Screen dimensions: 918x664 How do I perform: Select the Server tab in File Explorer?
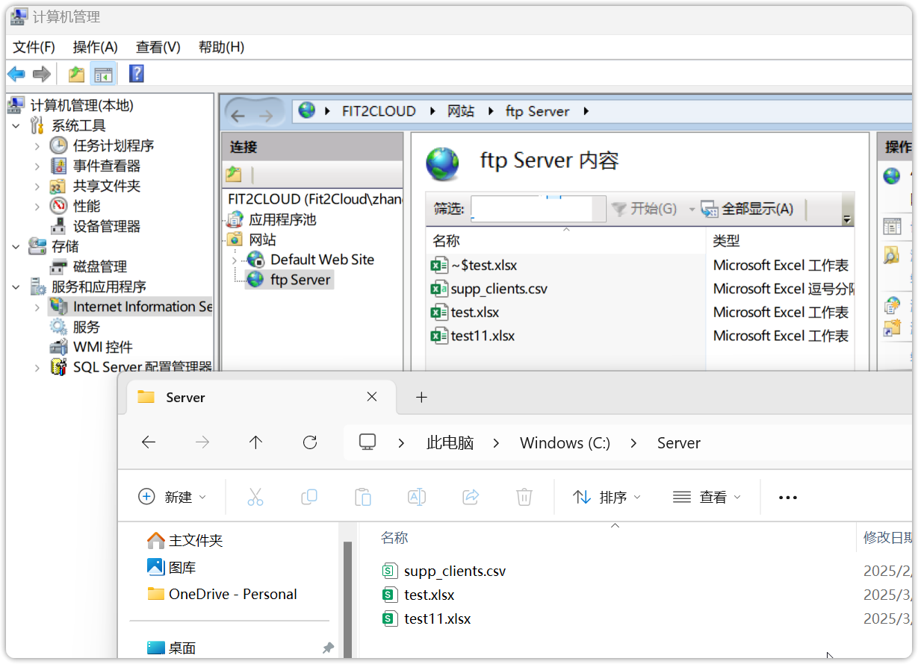[185, 397]
